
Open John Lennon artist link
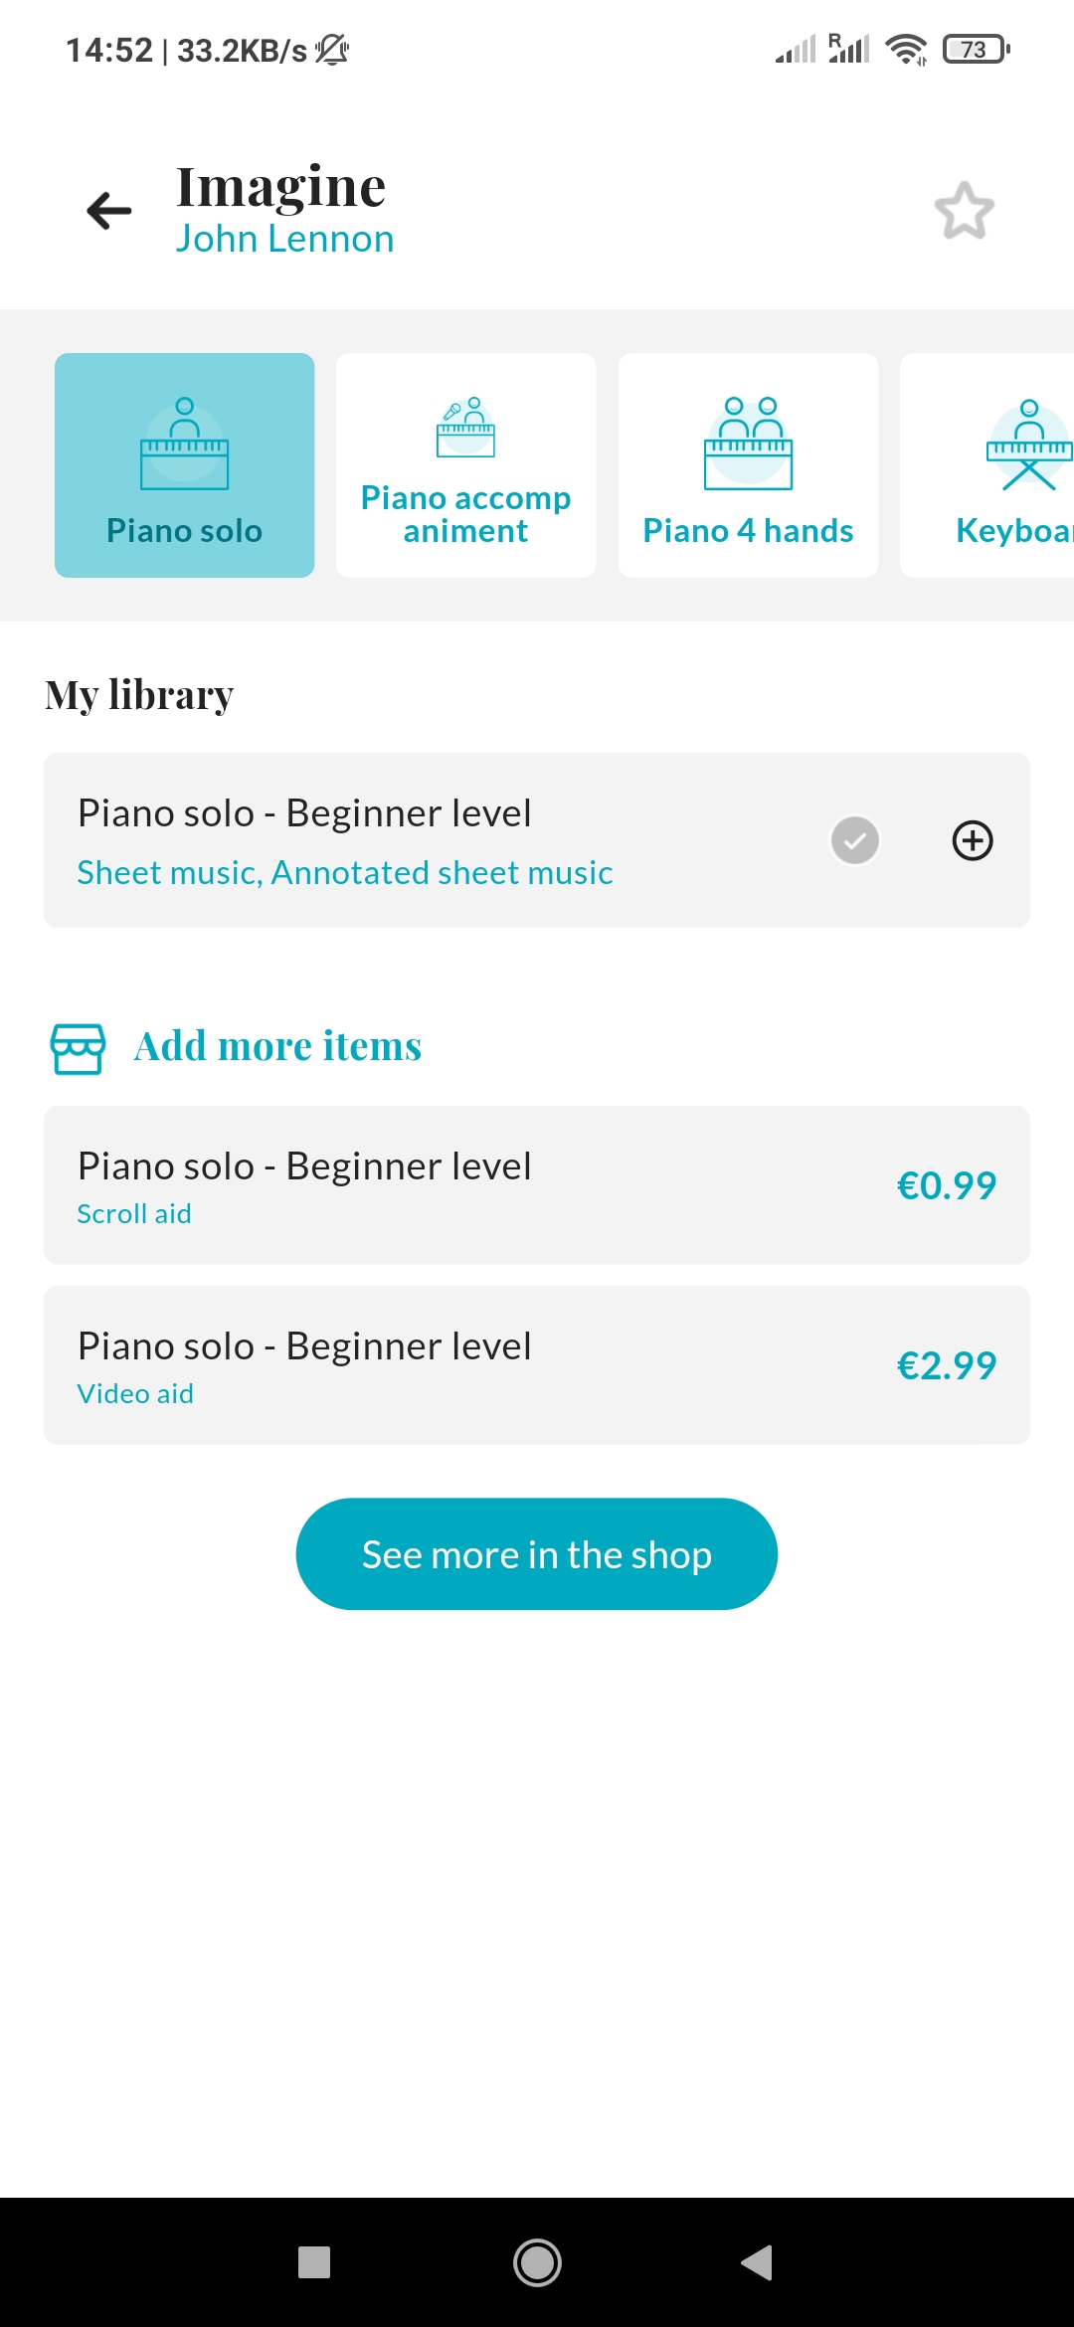click(285, 240)
